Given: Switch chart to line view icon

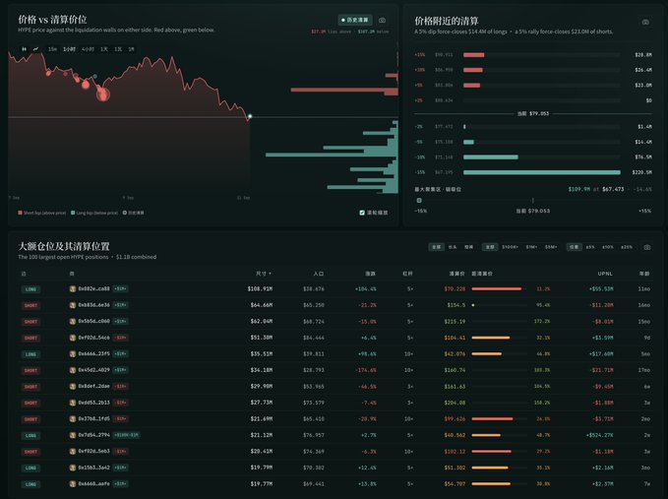Looking at the screenshot, I should tap(35, 49).
